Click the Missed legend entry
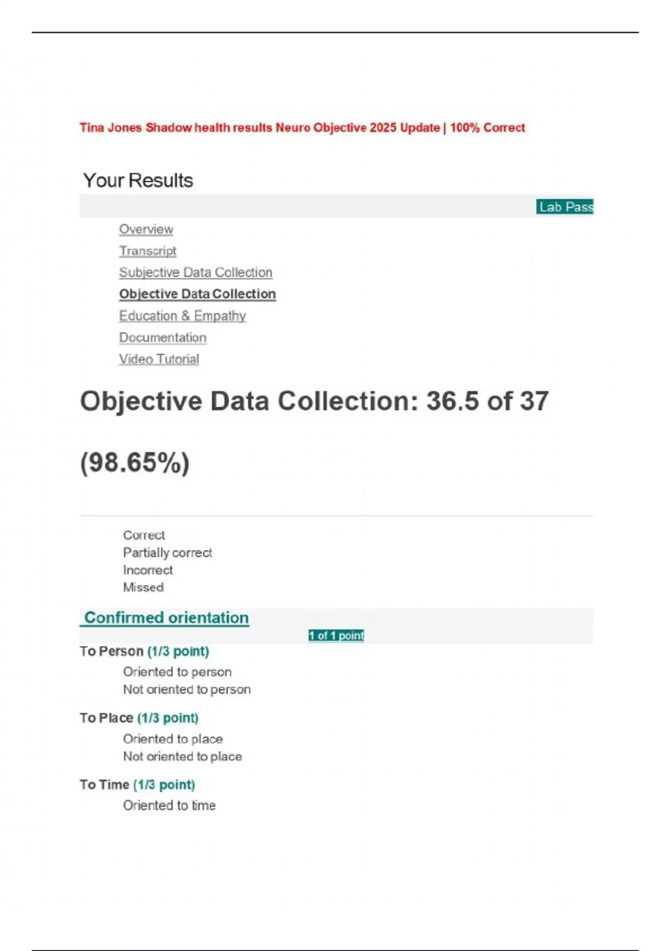The image size is (671, 951). coord(143,587)
